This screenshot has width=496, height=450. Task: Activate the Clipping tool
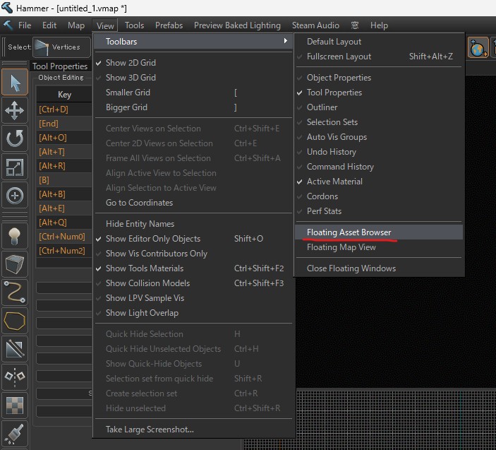click(15, 349)
